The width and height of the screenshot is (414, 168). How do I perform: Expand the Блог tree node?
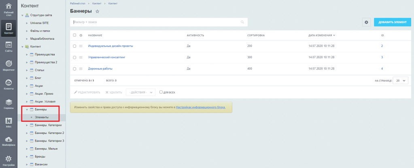[27, 77]
